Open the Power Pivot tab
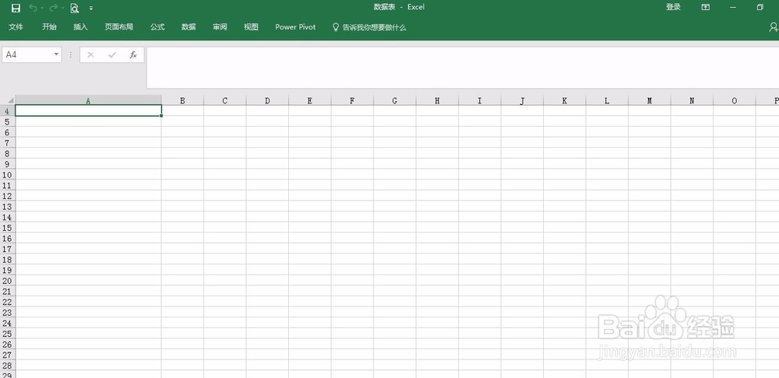Image resolution: width=779 pixels, height=378 pixels. click(x=295, y=27)
